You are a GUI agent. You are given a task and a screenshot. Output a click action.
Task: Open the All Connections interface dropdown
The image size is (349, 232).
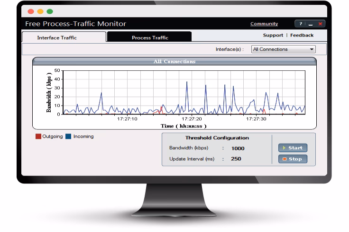point(284,49)
